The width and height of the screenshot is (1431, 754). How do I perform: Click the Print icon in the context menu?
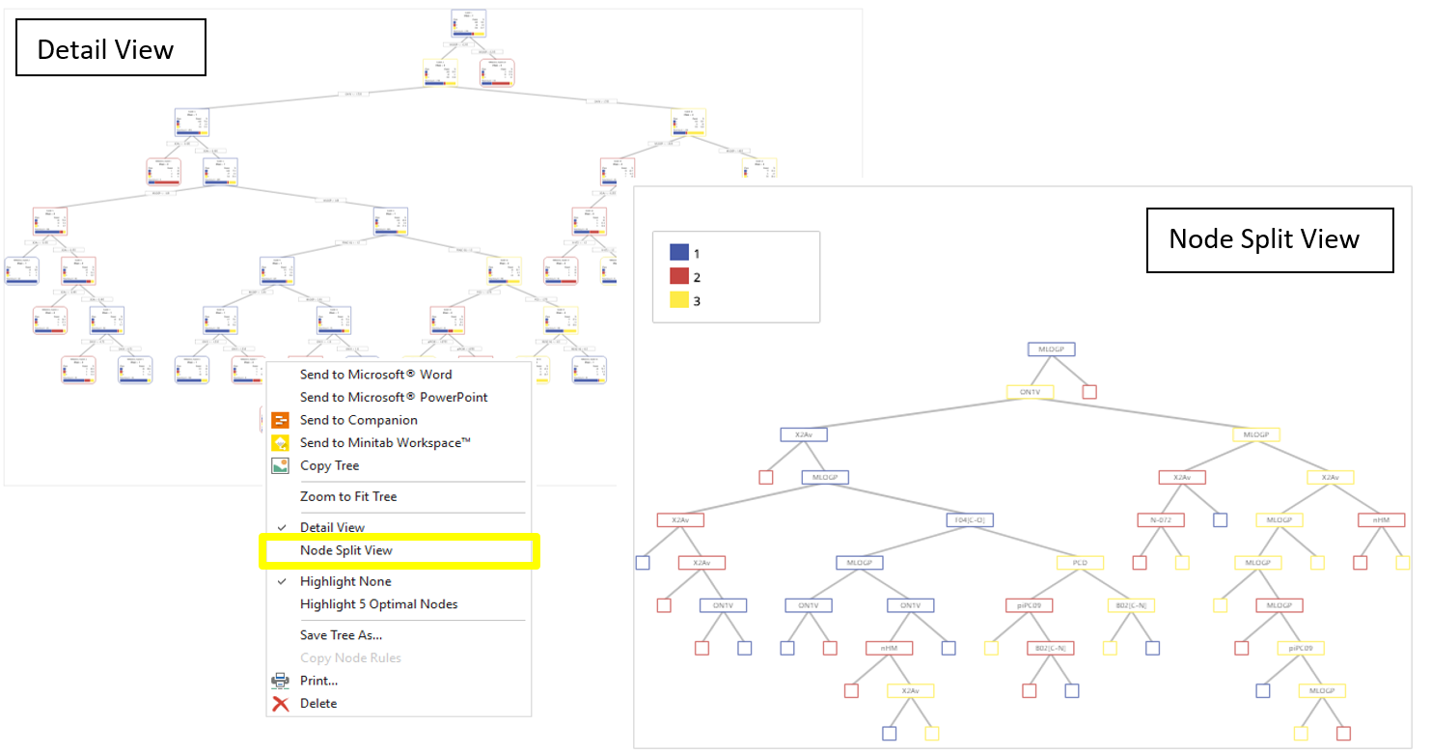click(x=279, y=681)
